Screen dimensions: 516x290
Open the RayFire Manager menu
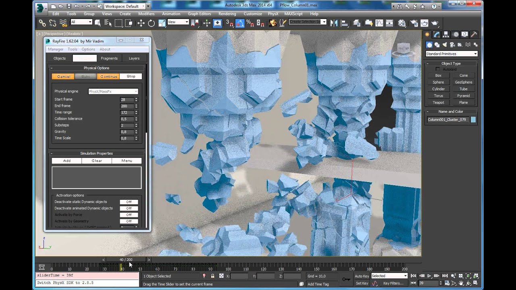[56, 49]
